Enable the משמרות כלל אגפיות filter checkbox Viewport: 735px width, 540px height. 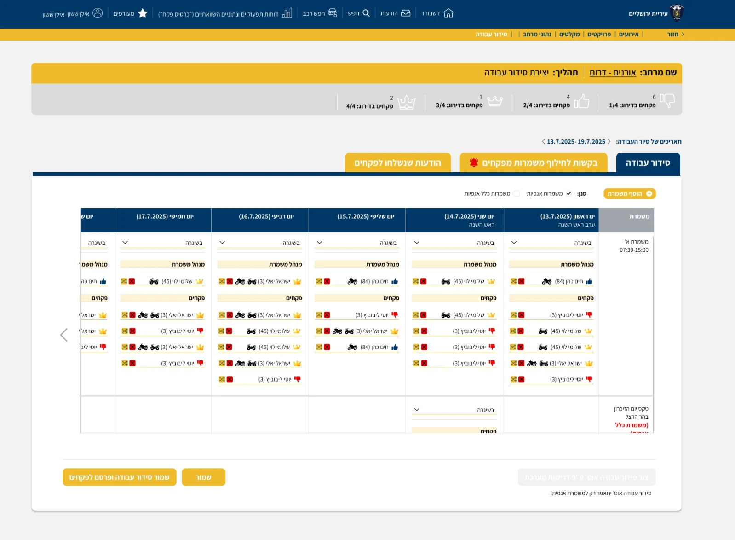(517, 194)
